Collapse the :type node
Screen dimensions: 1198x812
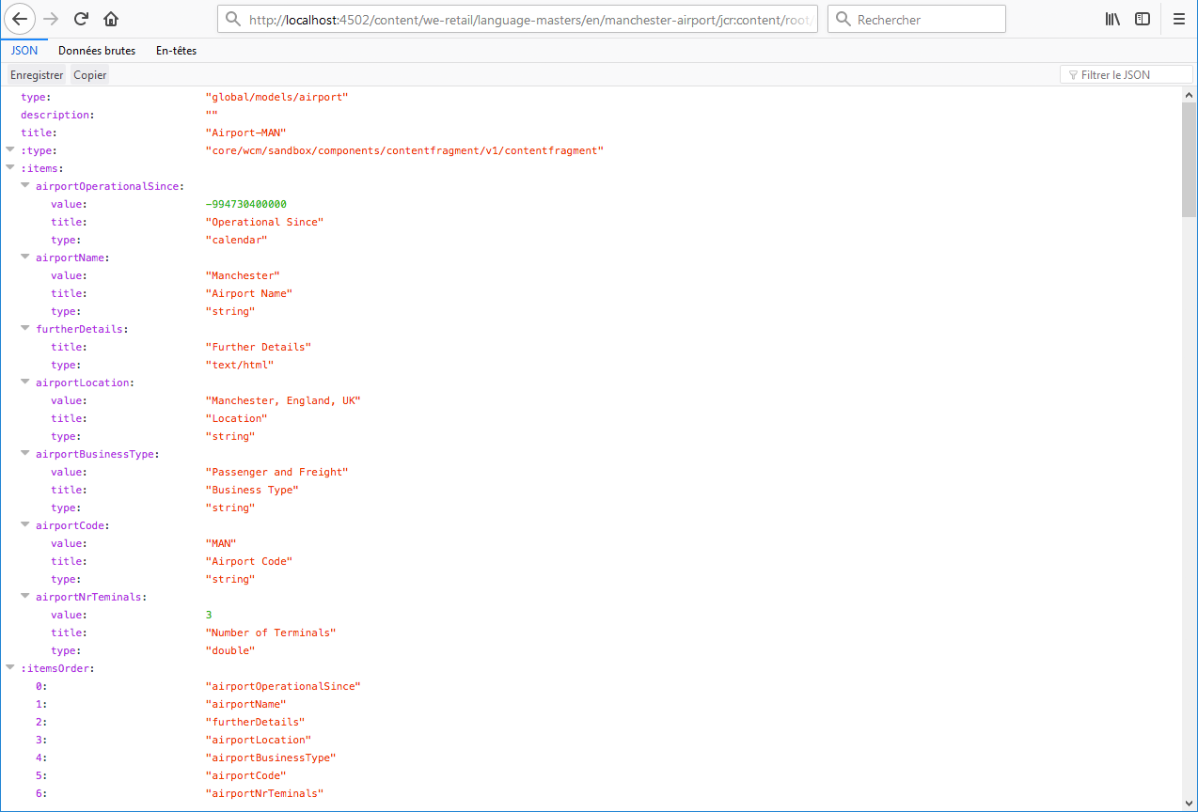10,150
